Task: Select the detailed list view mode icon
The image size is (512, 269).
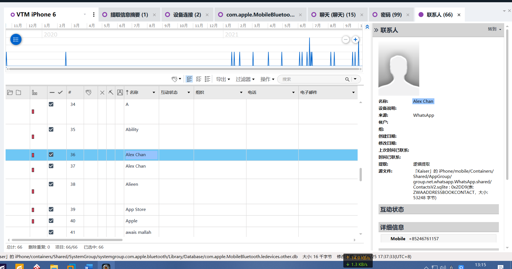Action: [207, 79]
